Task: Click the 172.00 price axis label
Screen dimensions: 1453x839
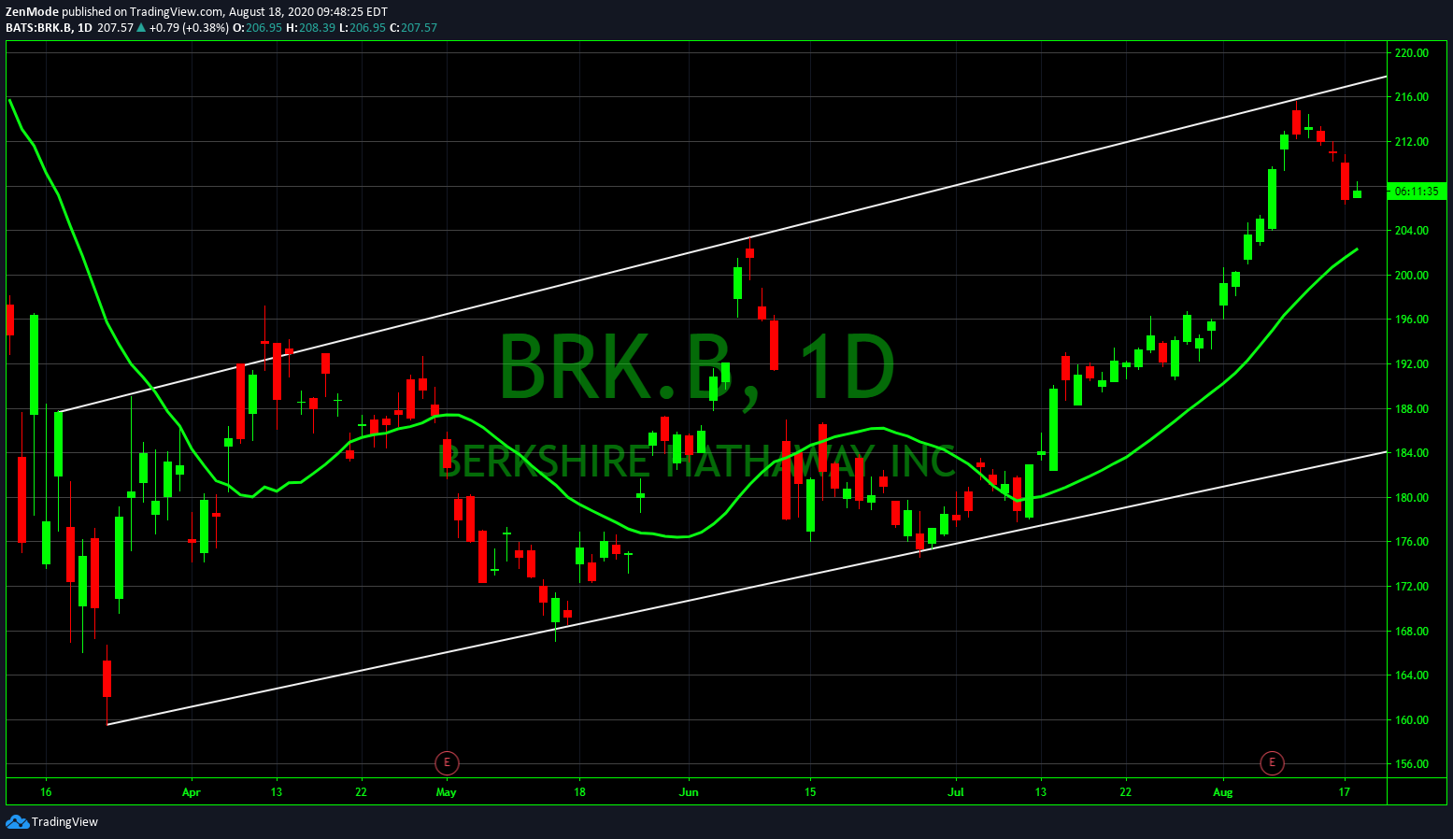Action: click(x=1412, y=587)
